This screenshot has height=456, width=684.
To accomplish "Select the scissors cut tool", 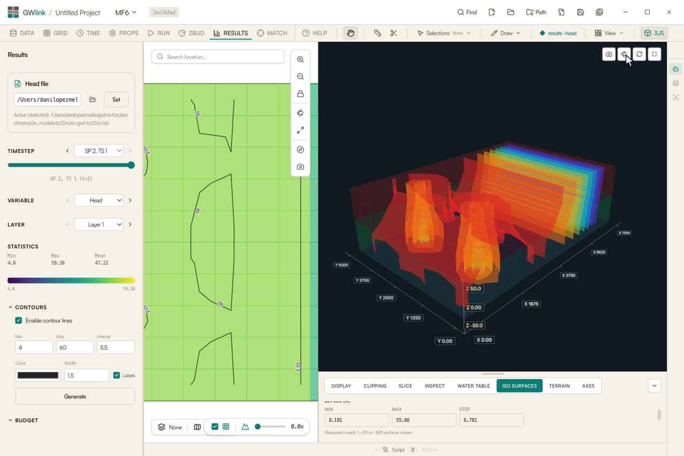I will [x=394, y=33].
